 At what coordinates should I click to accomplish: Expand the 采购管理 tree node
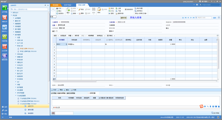pyautogui.click(x=14, y=26)
